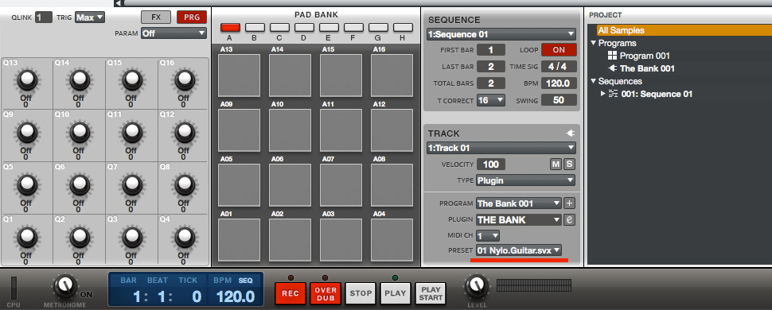Screen dimensions: 772x310
Task: Click the track Velocity 100 field
Action: [x=490, y=165]
